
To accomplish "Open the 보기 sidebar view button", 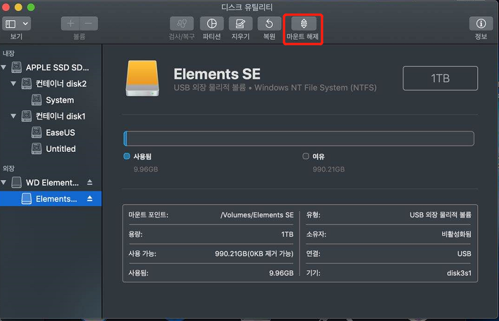I will 11,24.
